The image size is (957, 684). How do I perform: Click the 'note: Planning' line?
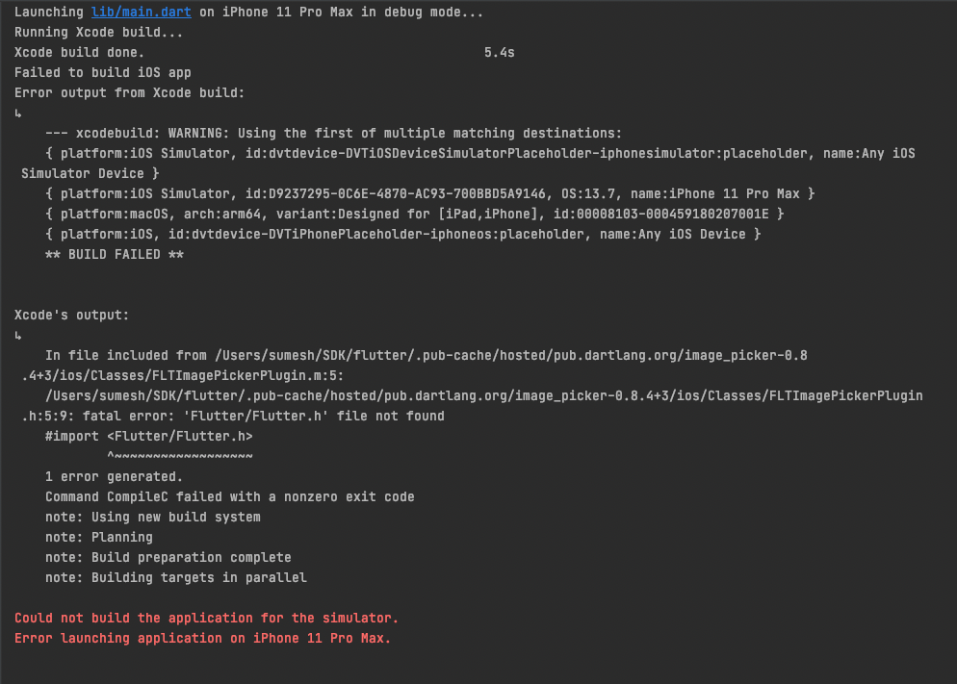click(98, 537)
